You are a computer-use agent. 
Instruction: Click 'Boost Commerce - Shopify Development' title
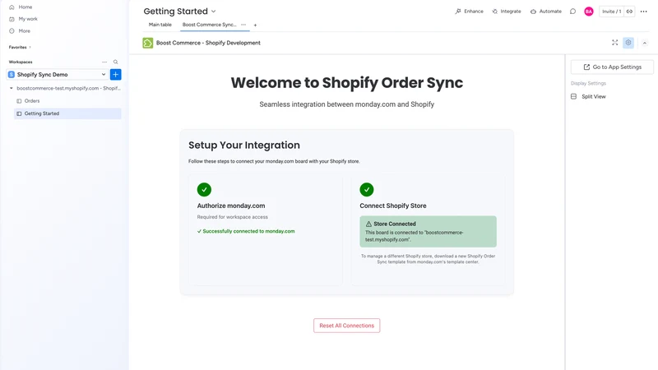pyautogui.click(x=209, y=43)
